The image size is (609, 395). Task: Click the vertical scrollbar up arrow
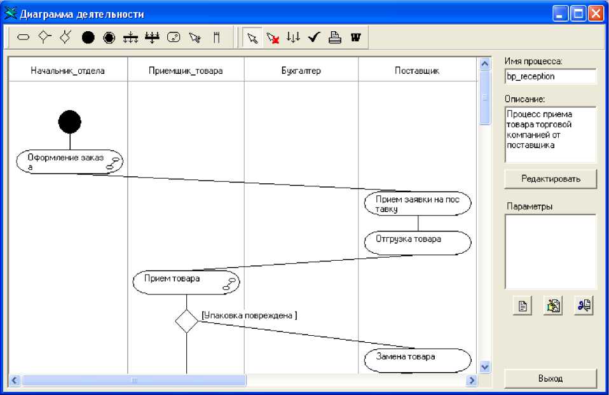(484, 64)
